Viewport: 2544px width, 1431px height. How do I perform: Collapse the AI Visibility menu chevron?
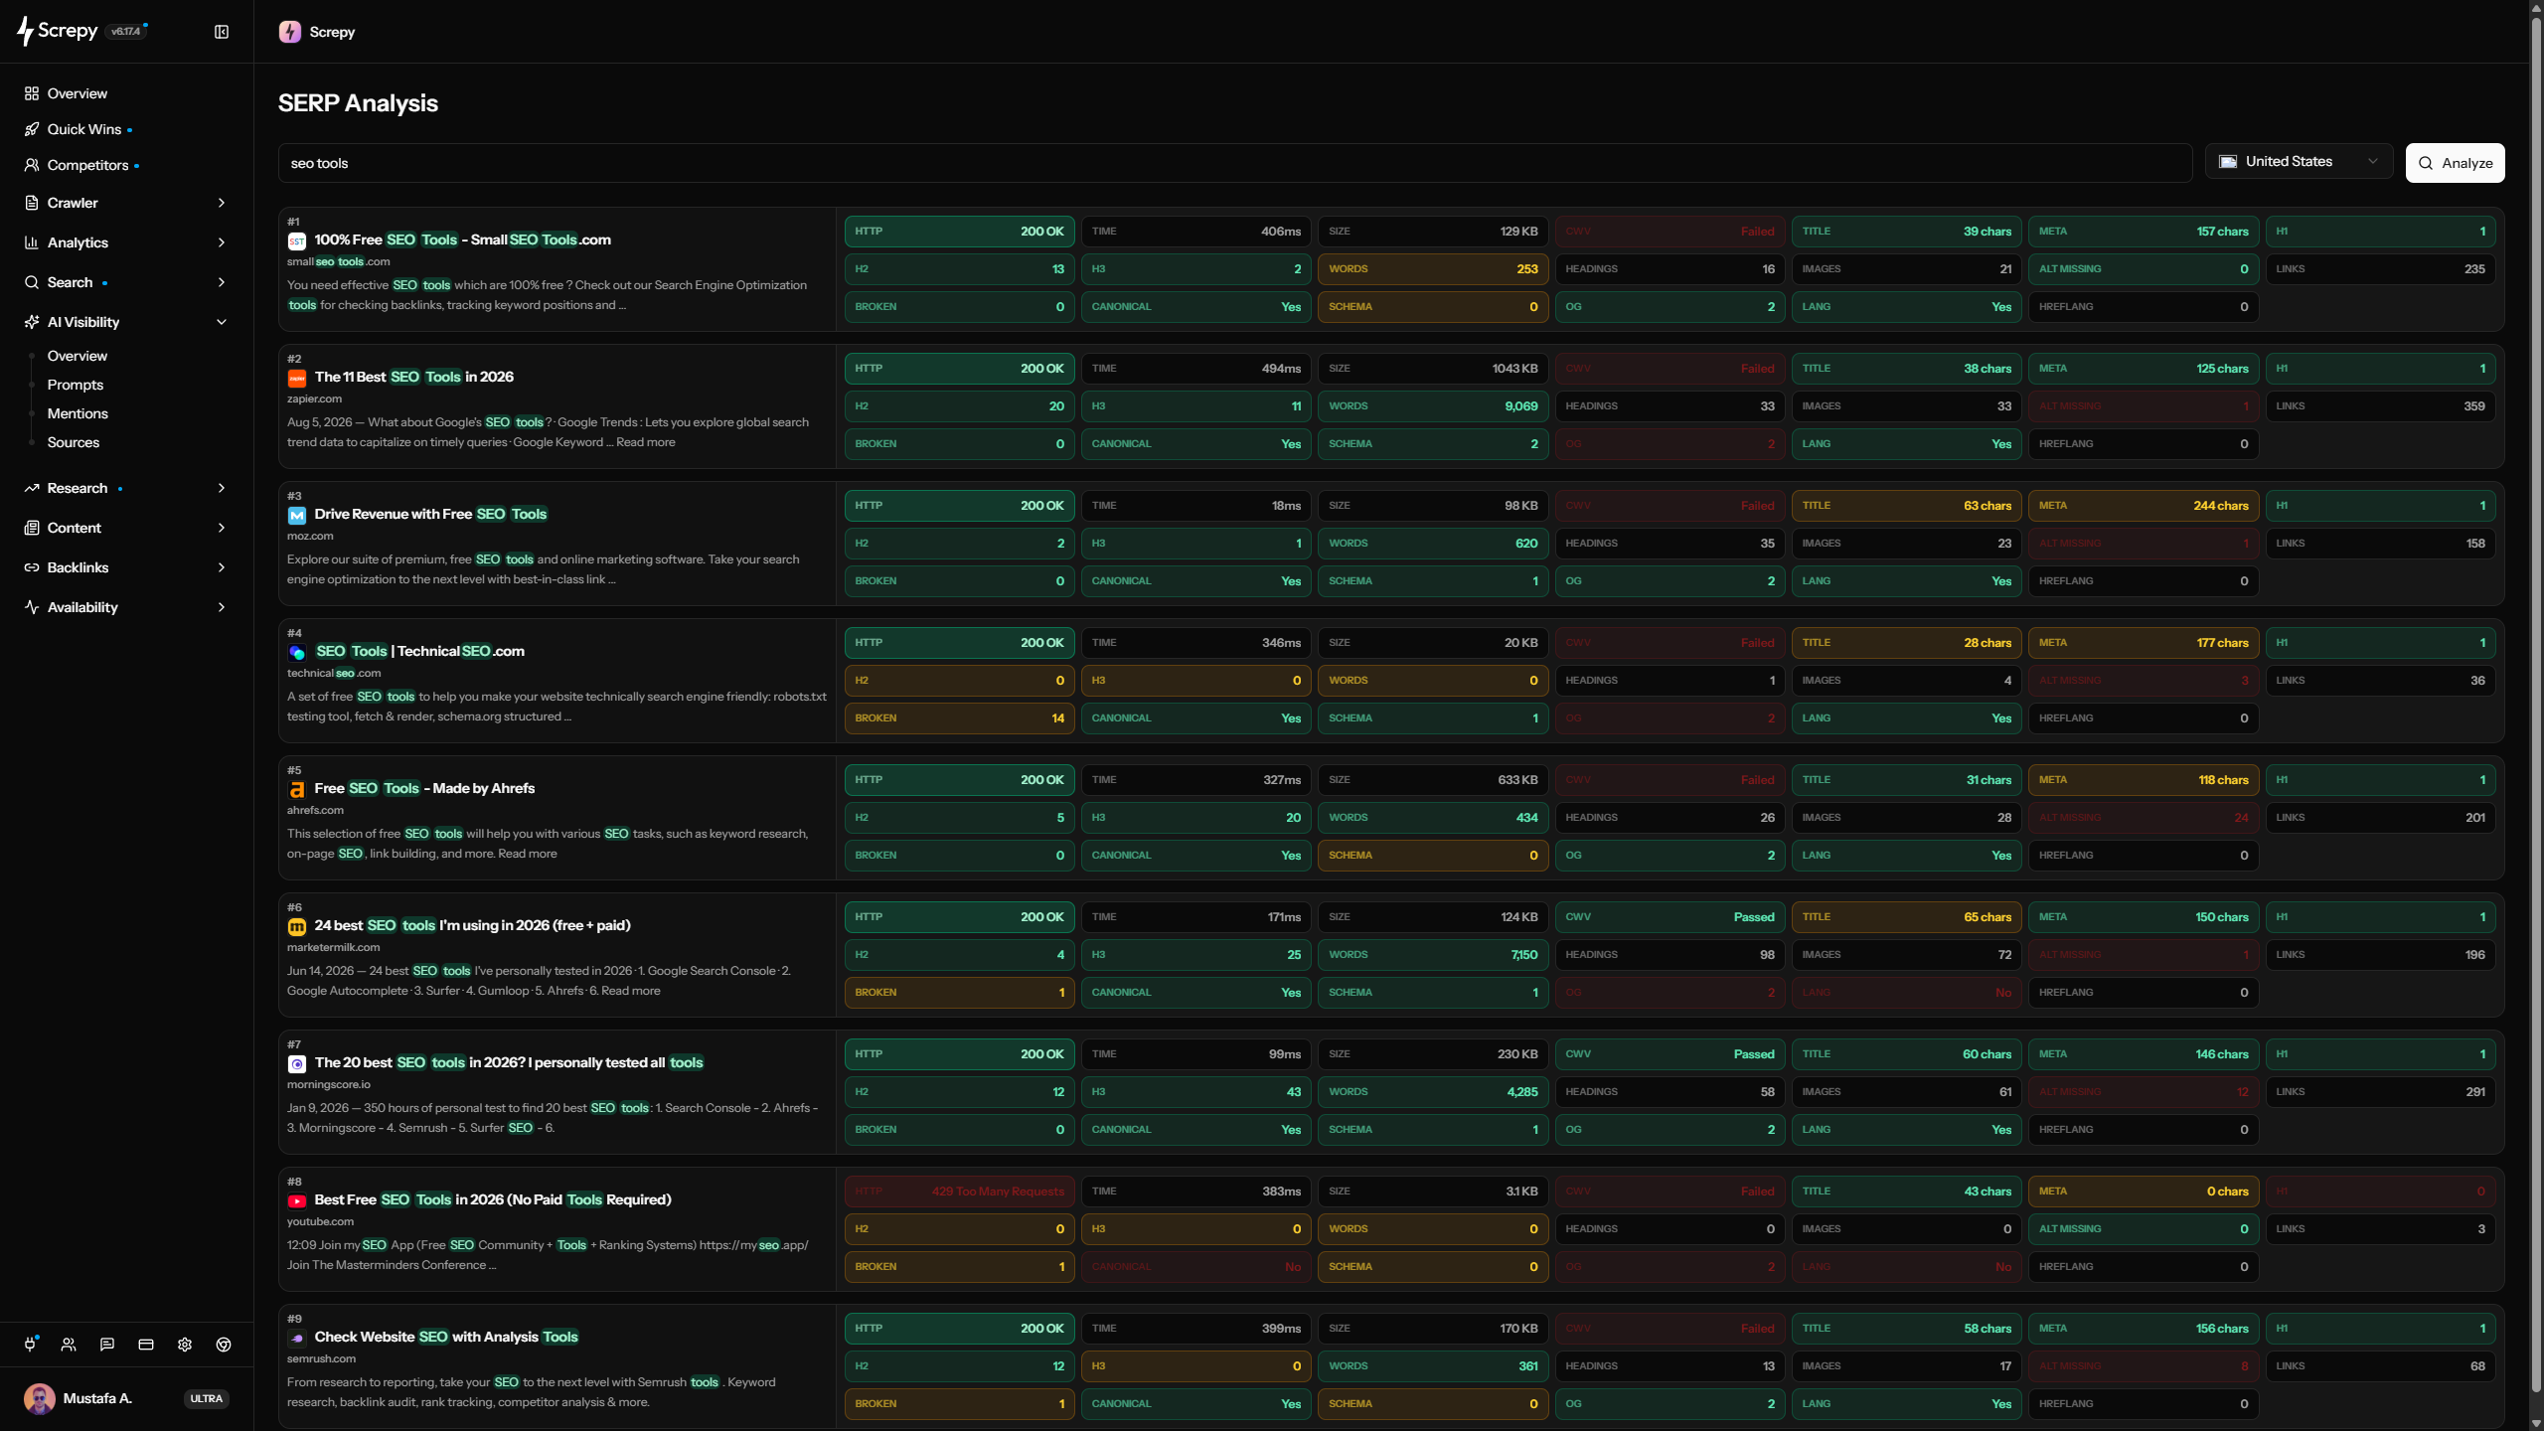point(222,322)
